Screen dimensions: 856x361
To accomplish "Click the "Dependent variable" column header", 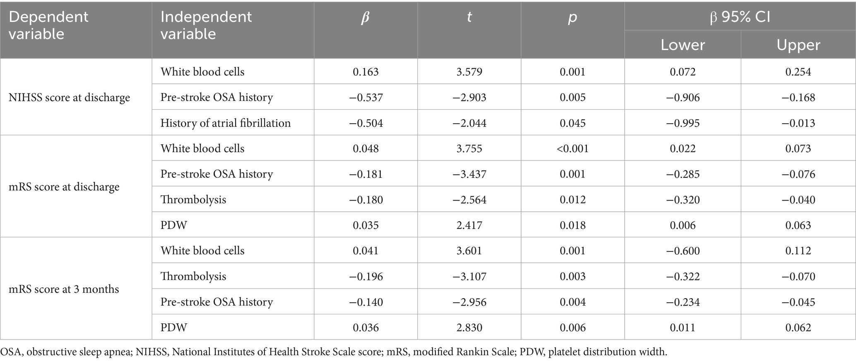I will coord(49,25).
